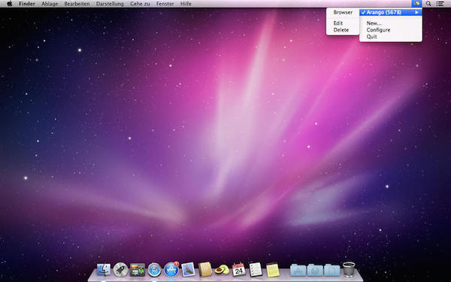
Task: Expand Arango (5678) submenu arrow
Action: coord(416,12)
